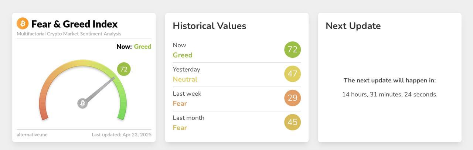Click the yellow 45 circle for Last month
Viewport: 473px width, 150px height.
pyautogui.click(x=292, y=122)
